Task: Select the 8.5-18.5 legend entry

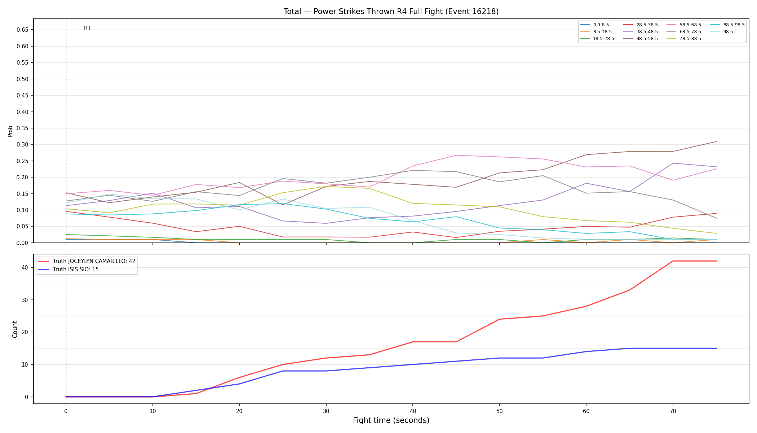Action: 596,32
